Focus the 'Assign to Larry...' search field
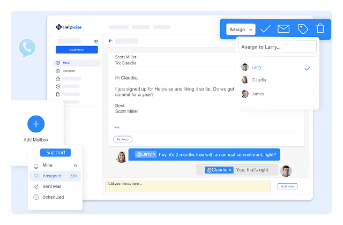Viewport: 343px width, 225px height. (277, 47)
